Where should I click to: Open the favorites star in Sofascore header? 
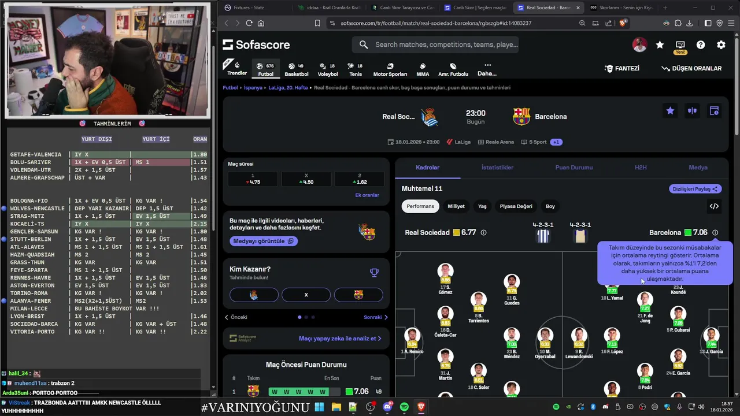coord(660,44)
